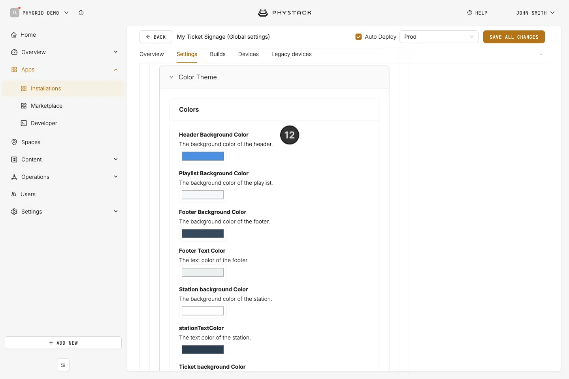Click the Settings gear icon in sidebar
This screenshot has height=379, width=569.
14,212
